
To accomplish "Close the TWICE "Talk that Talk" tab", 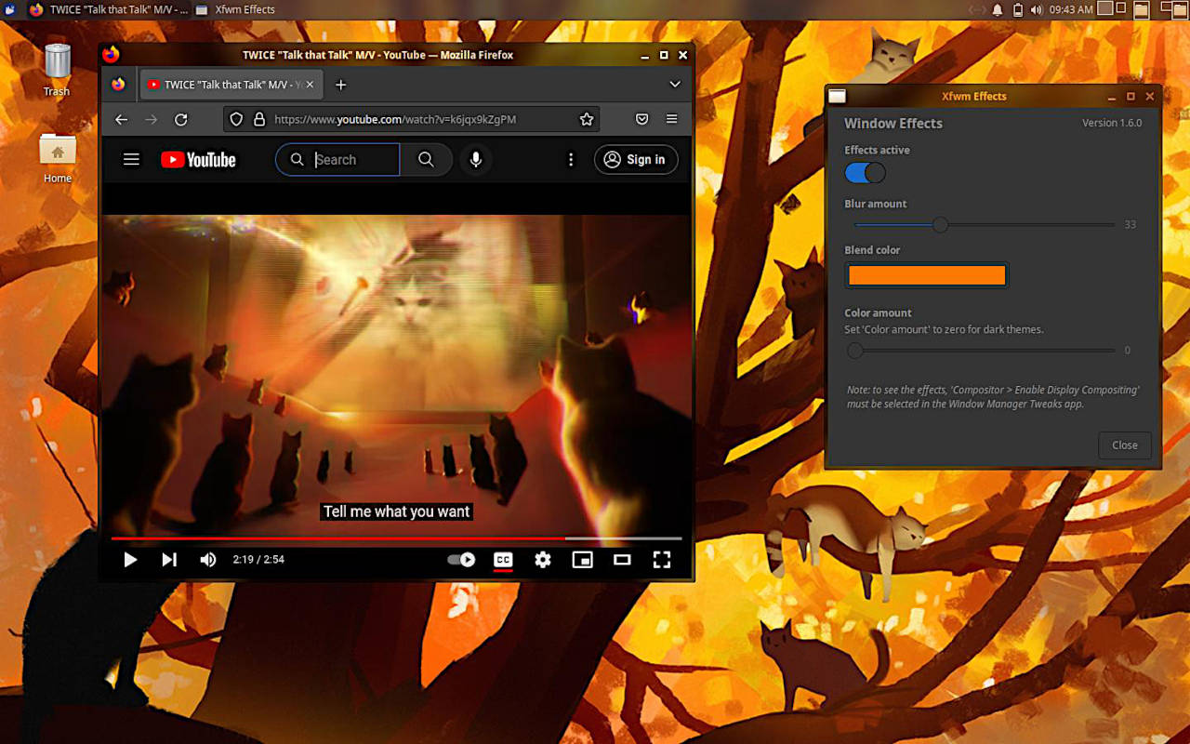I will tap(310, 85).
